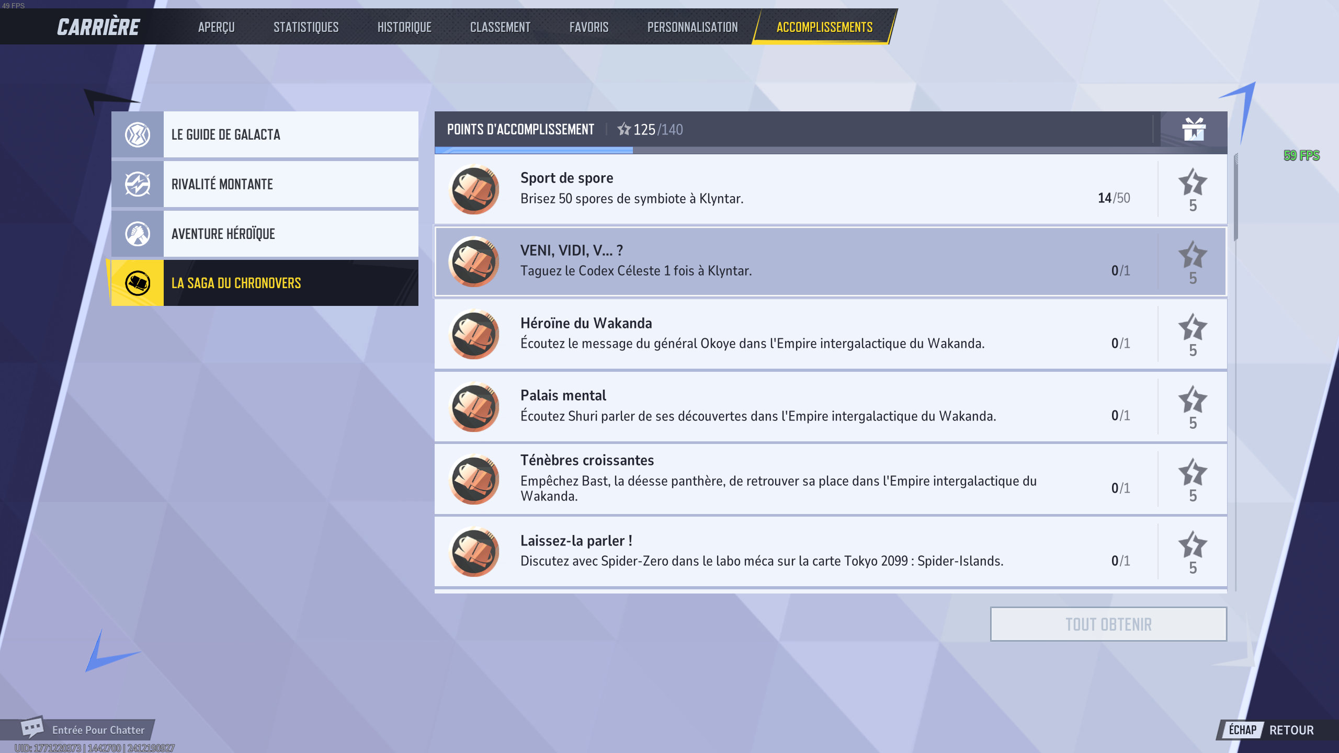Image resolution: width=1339 pixels, height=753 pixels.
Task: Click Le Guide de Galacta category icon
Action: tap(138, 134)
